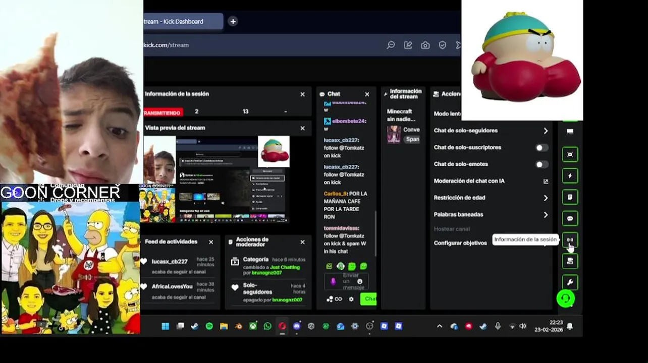Close Vista previa del stream panel
The image size is (648, 363).
[x=302, y=128]
